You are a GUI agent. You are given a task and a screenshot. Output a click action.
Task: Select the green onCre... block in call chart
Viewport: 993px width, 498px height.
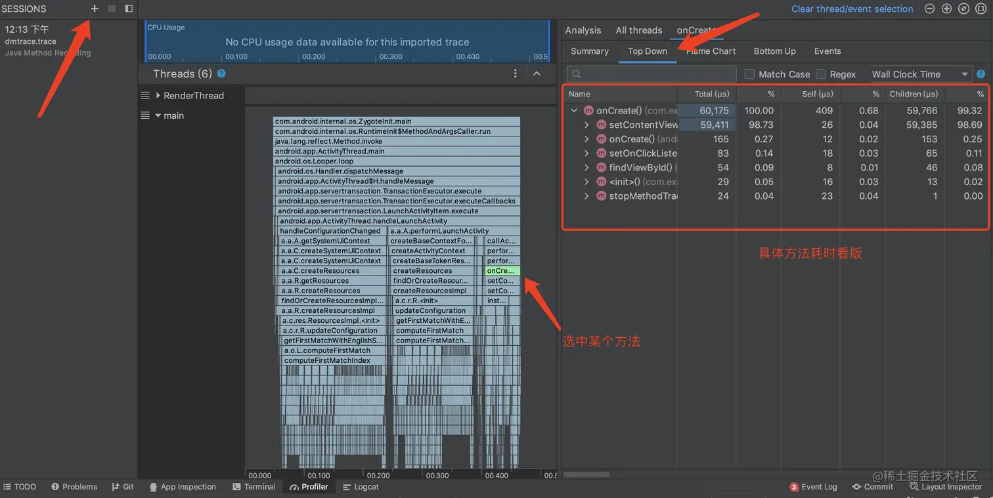[502, 270]
